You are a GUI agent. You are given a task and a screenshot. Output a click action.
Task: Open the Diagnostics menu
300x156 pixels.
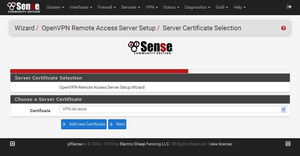coord(197,7)
